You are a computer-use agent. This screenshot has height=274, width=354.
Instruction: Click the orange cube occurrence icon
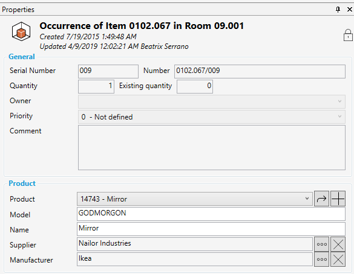21,31
